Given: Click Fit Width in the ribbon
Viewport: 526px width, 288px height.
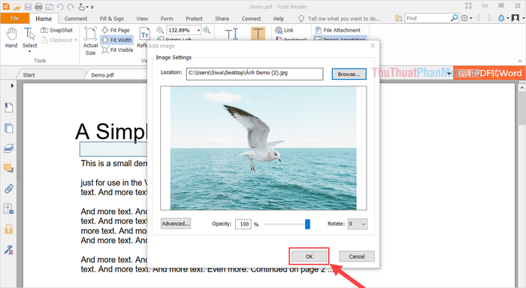Looking at the screenshot, I should click(x=116, y=40).
